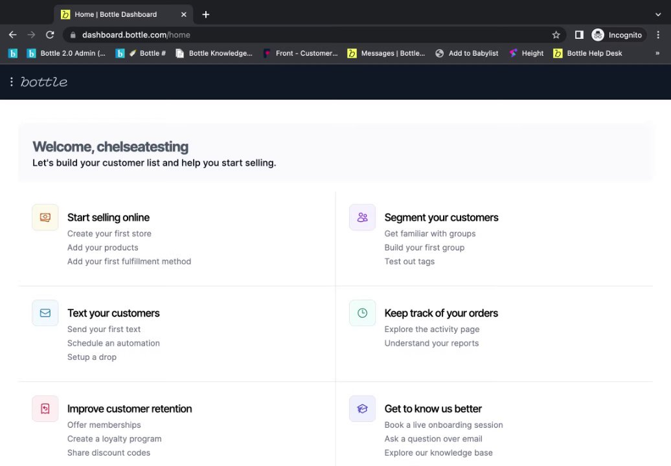Toggle the browser side panel
The image size is (671, 466).
pos(579,35)
